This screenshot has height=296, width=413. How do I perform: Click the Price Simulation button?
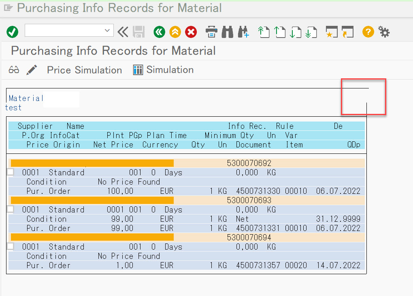[x=84, y=70]
